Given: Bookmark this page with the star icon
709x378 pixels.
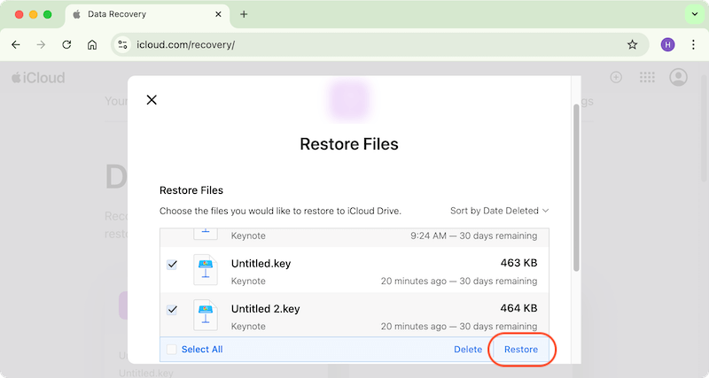Looking at the screenshot, I should pos(632,44).
